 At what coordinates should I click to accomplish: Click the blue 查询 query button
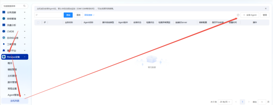68,15
